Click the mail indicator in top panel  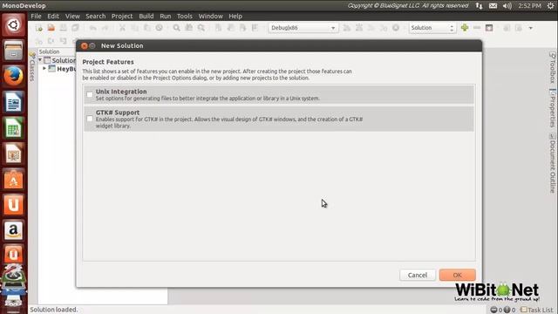(x=493, y=6)
